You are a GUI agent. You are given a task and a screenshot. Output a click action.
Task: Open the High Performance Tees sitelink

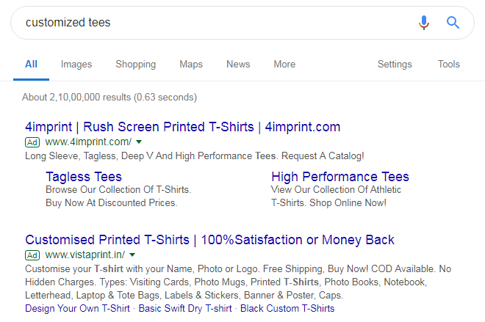pos(340,177)
